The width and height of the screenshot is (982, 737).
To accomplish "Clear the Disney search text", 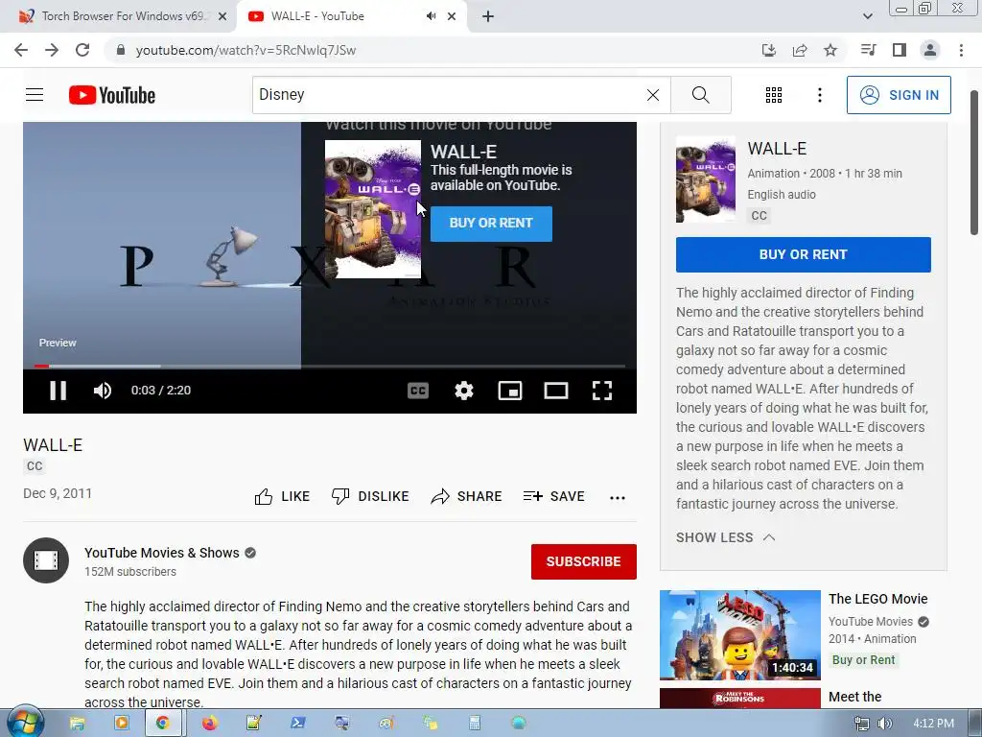I will (652, 95).
